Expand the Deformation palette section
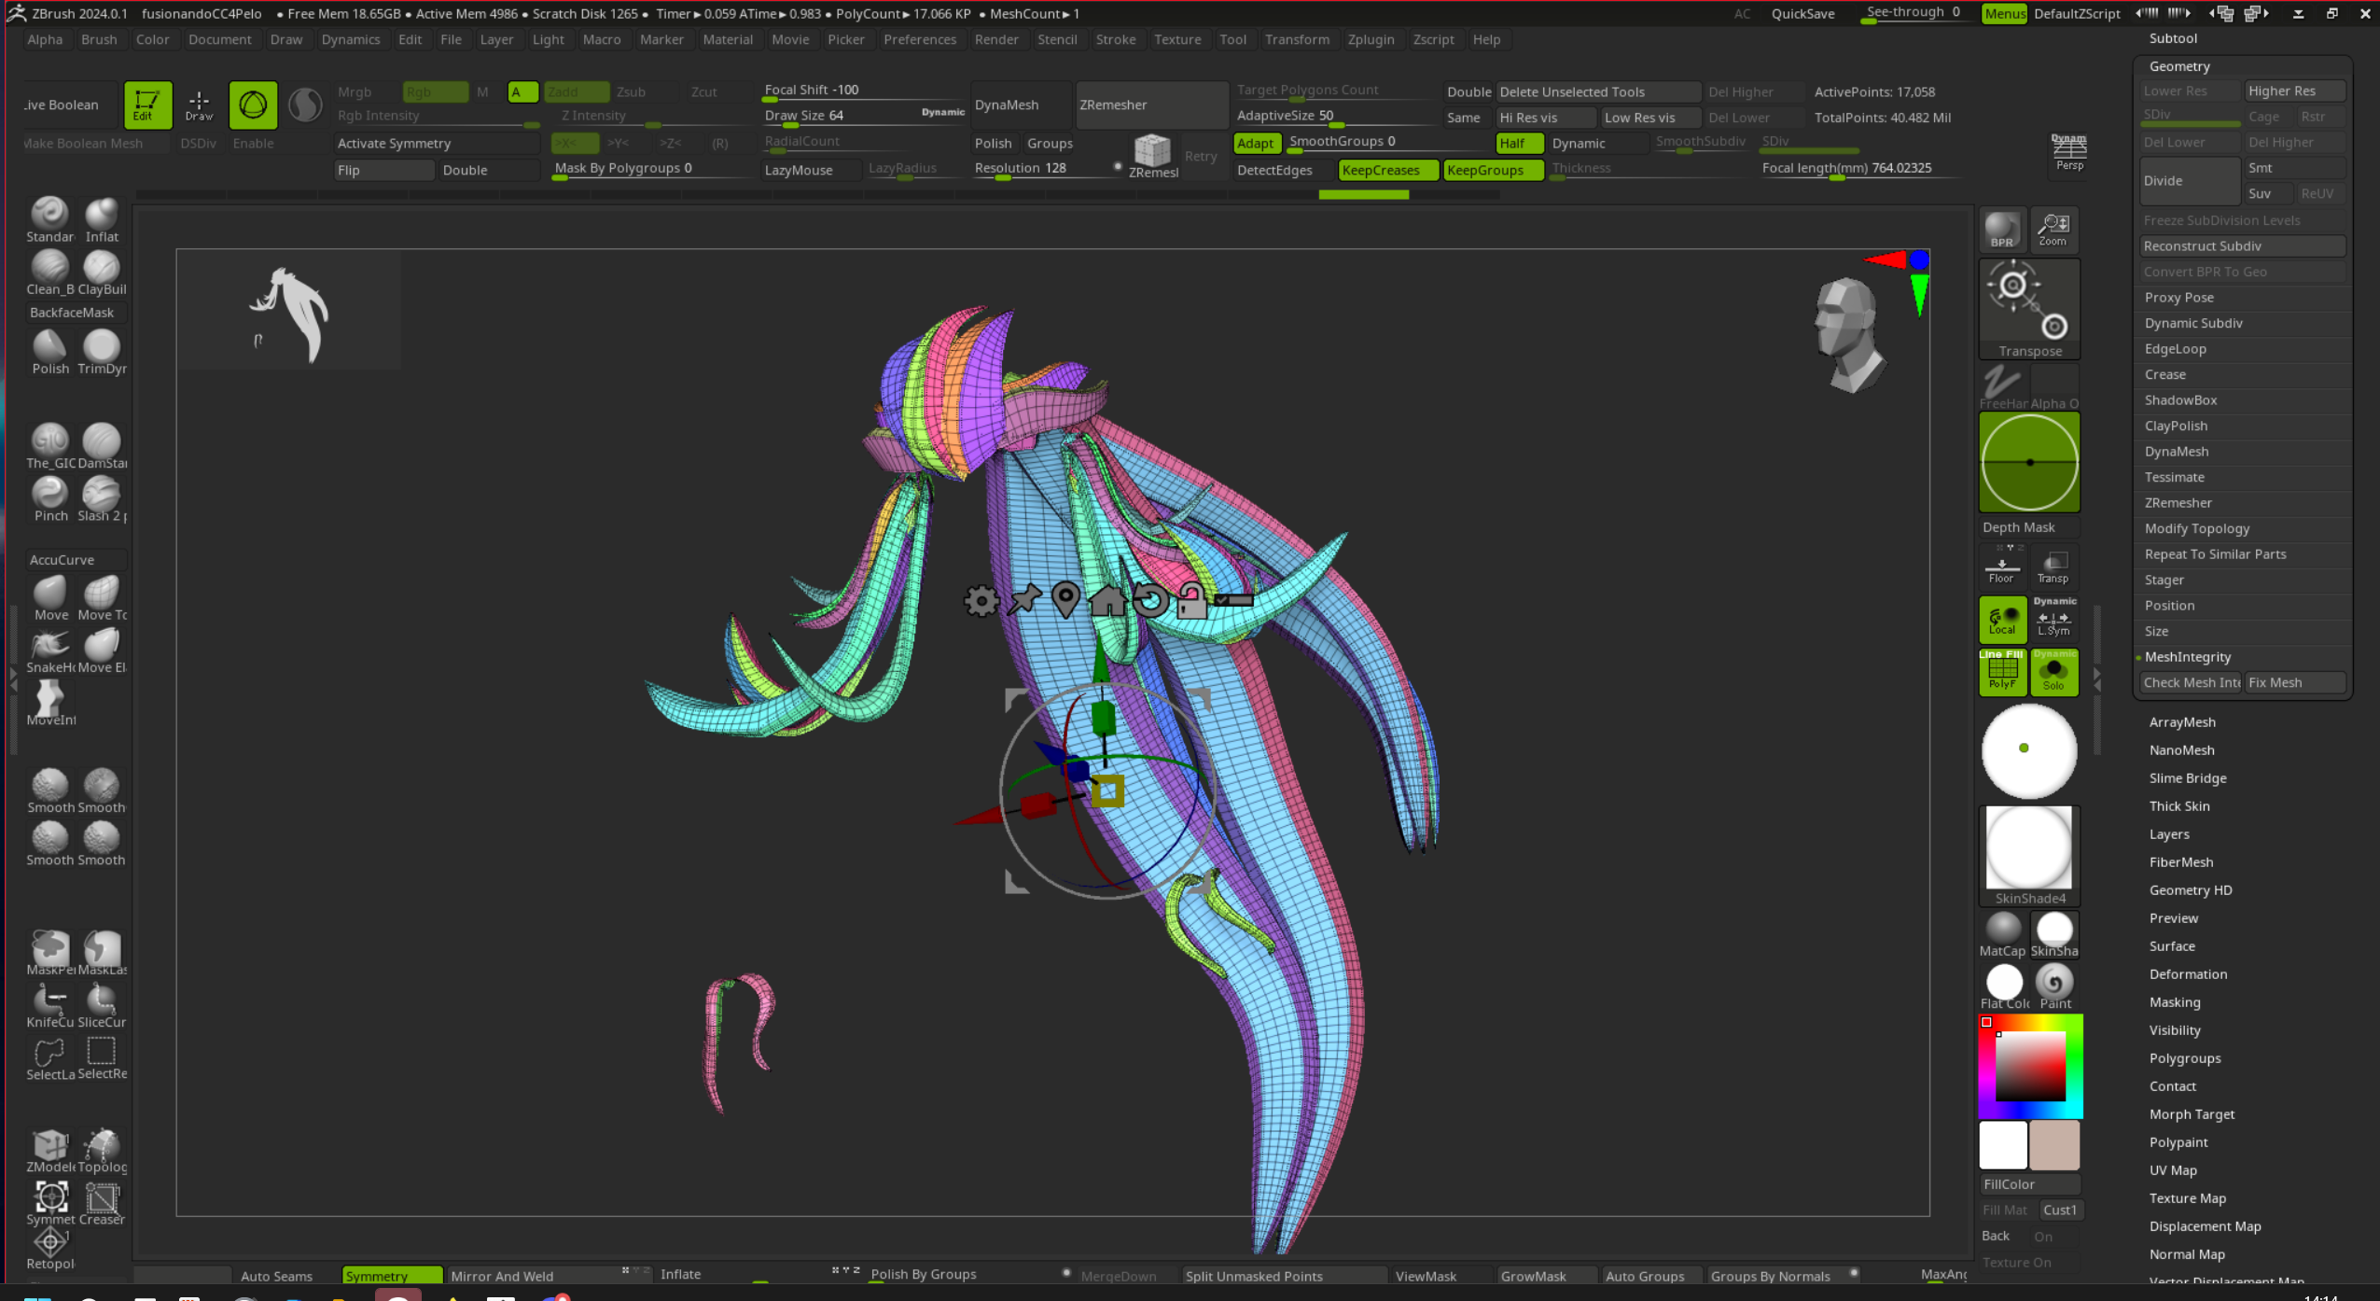This screenshot has width=2380, height=1301. (2188, 973)
